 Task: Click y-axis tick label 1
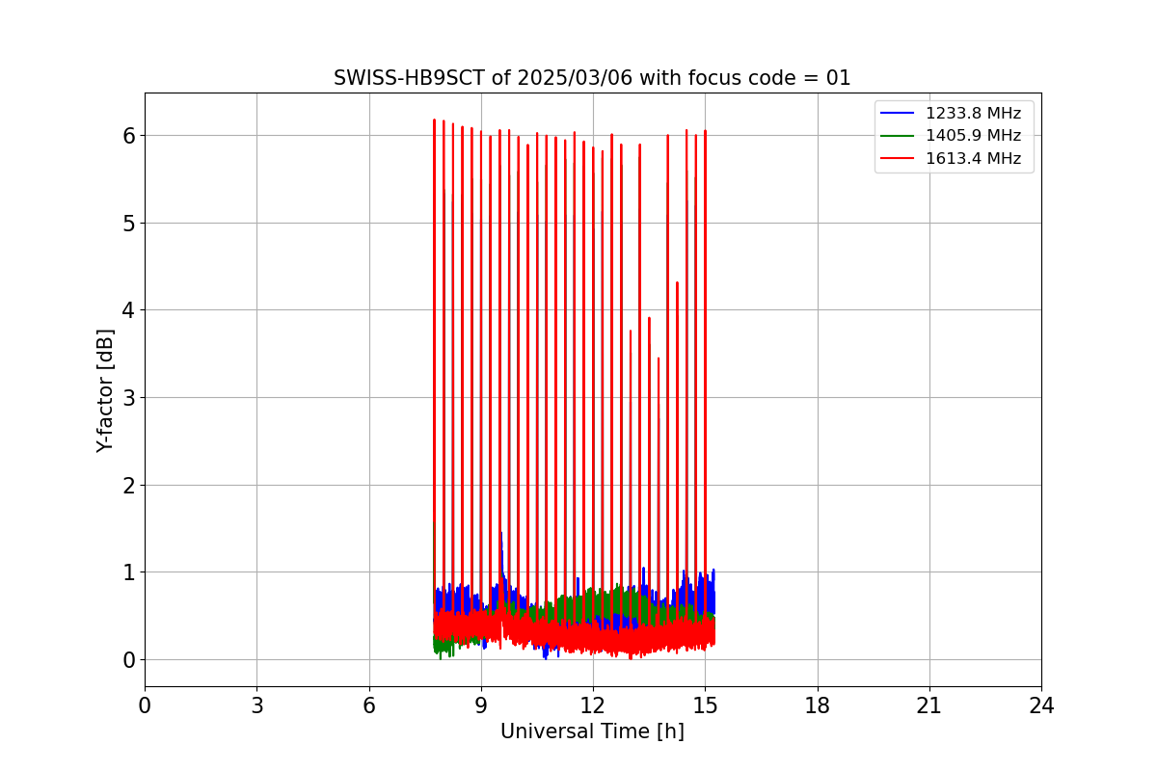click(x=128, y=572)
